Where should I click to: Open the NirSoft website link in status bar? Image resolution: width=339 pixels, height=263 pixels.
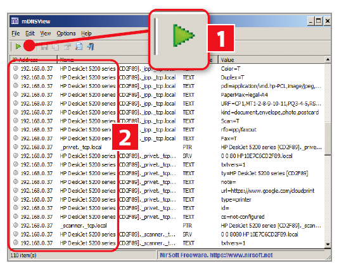tap(216, 255)
